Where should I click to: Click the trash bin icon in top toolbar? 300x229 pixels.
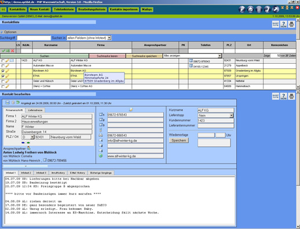coord(259,9)
